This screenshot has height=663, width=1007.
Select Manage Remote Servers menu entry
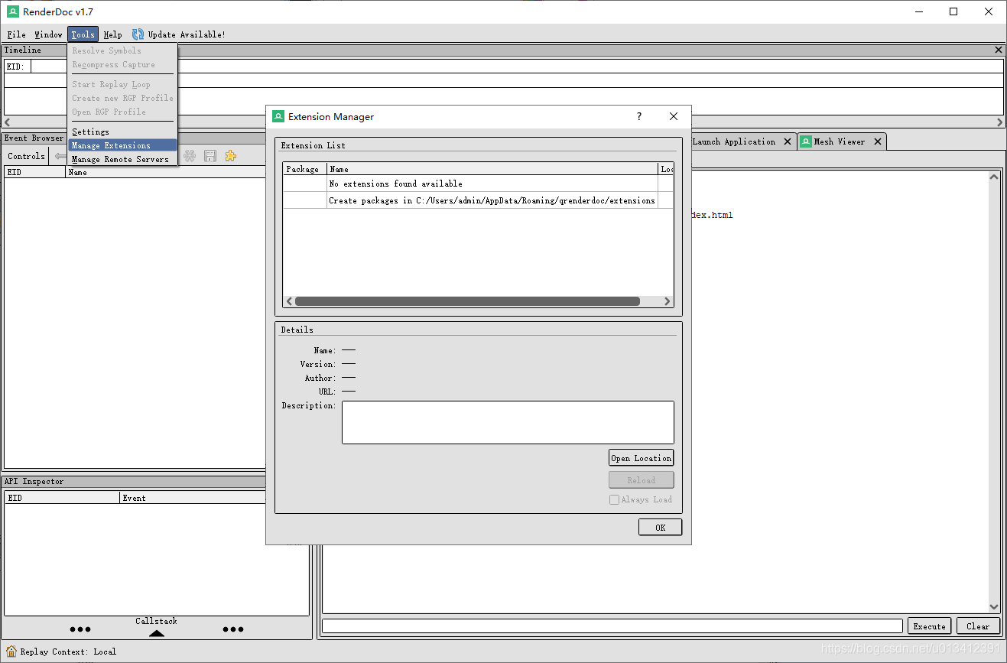(122, 159)
